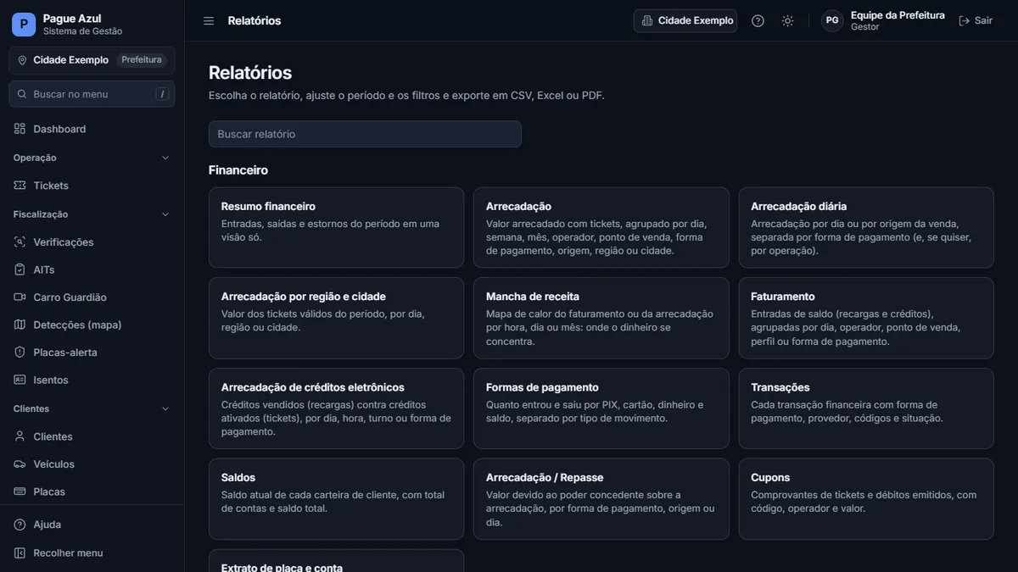Open Carro Guardião menu item

tap(92, 297)
